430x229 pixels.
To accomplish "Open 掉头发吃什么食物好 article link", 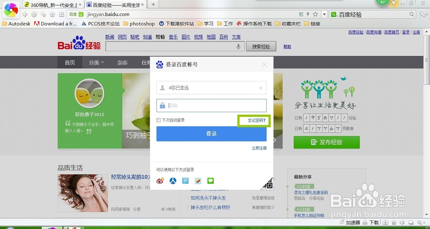I will 210,208.
